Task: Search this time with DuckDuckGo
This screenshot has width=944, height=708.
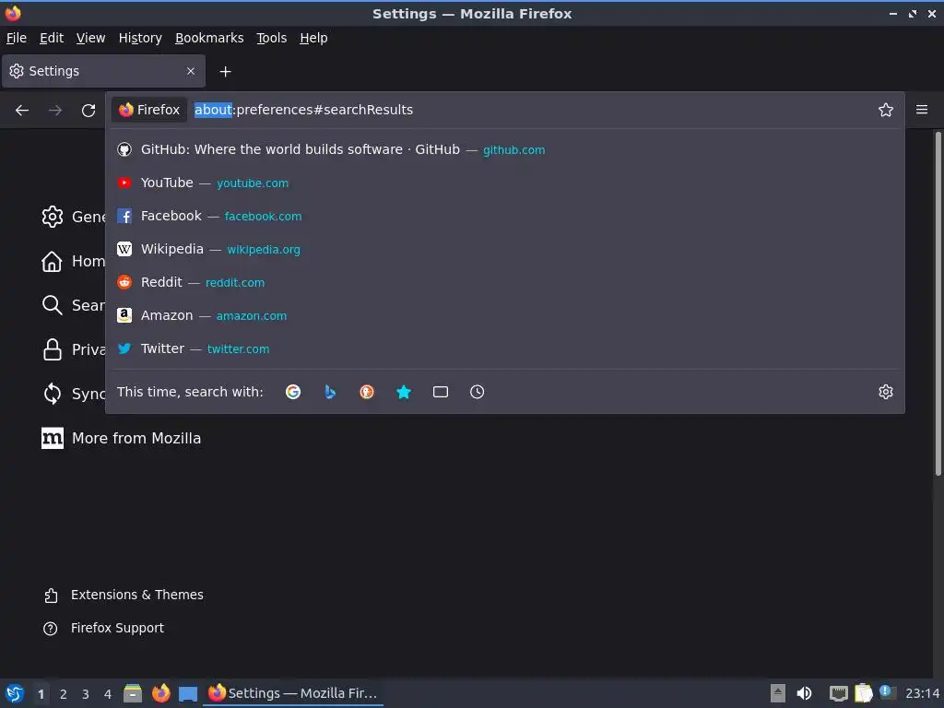Action: point(367,392)
